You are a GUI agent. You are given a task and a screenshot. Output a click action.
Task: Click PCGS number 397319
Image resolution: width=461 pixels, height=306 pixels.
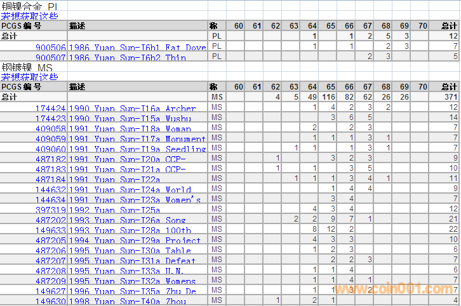(x=50, y=210)
